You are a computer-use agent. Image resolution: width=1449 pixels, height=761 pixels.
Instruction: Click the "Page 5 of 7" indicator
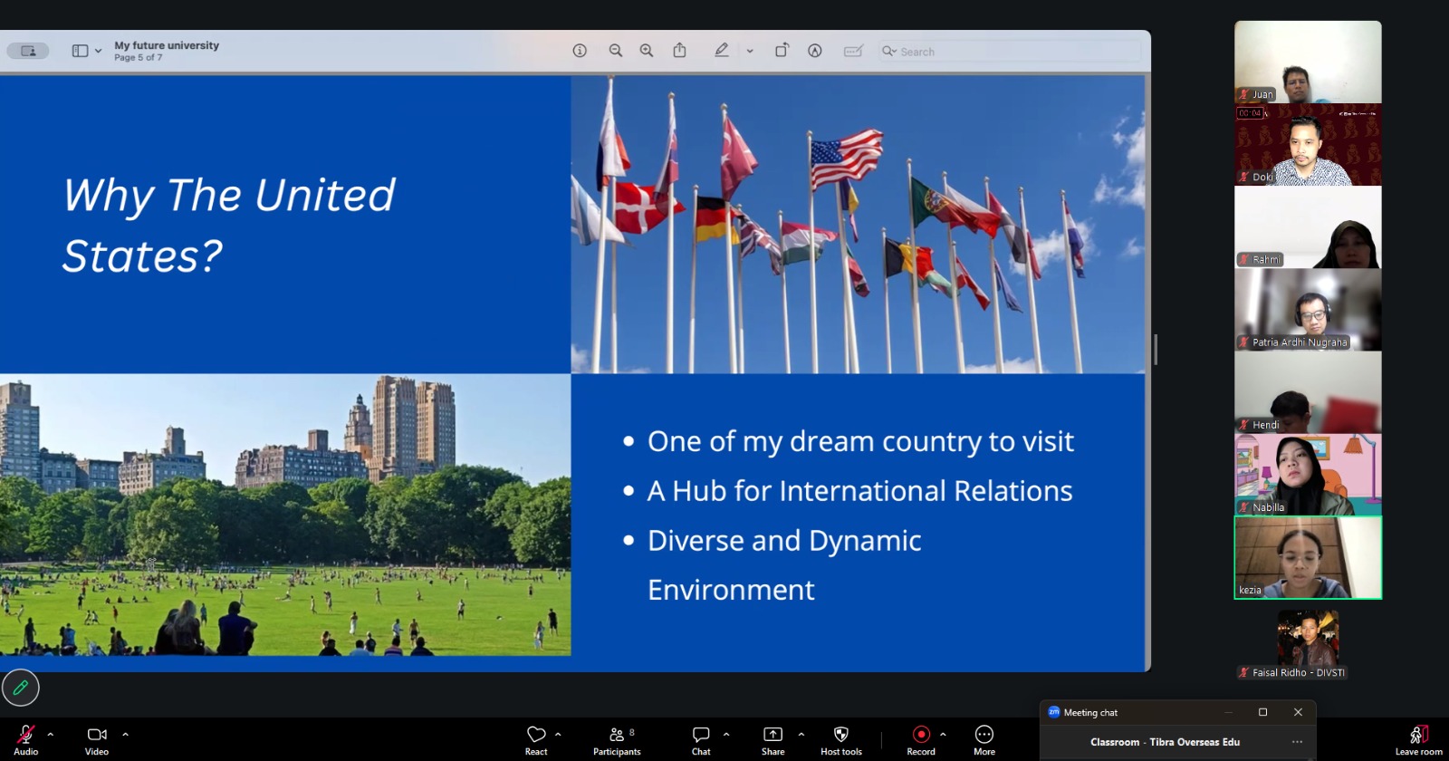click(x=139, y=57)
